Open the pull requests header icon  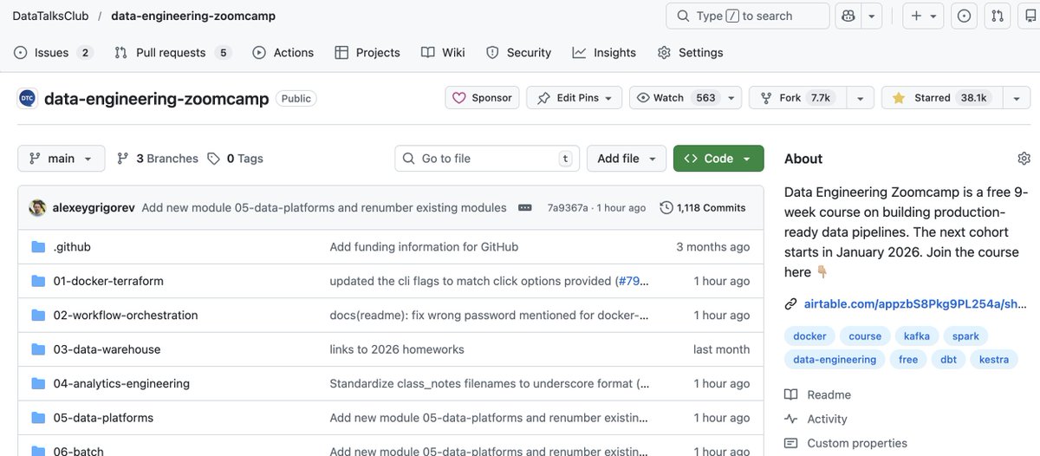click(x=998, y=16)
